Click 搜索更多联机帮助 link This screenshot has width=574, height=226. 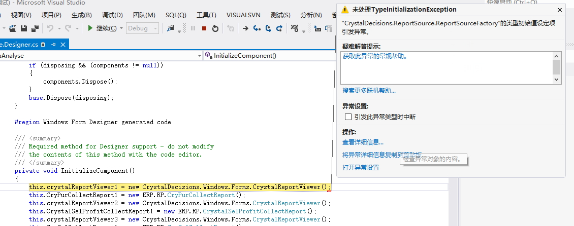pyautogui.click(x=369, y=91)
